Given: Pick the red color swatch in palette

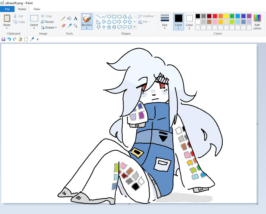Looking at the screenshot, I should tap(215, 16).
